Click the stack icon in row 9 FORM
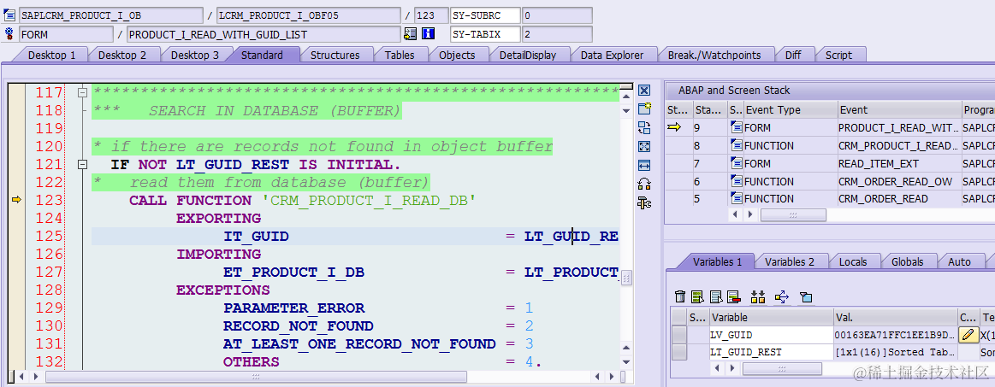Screen dimensions: 995x387 coord(736,127)
